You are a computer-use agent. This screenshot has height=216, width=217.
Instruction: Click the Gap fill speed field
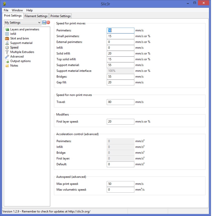click(120, 82)
